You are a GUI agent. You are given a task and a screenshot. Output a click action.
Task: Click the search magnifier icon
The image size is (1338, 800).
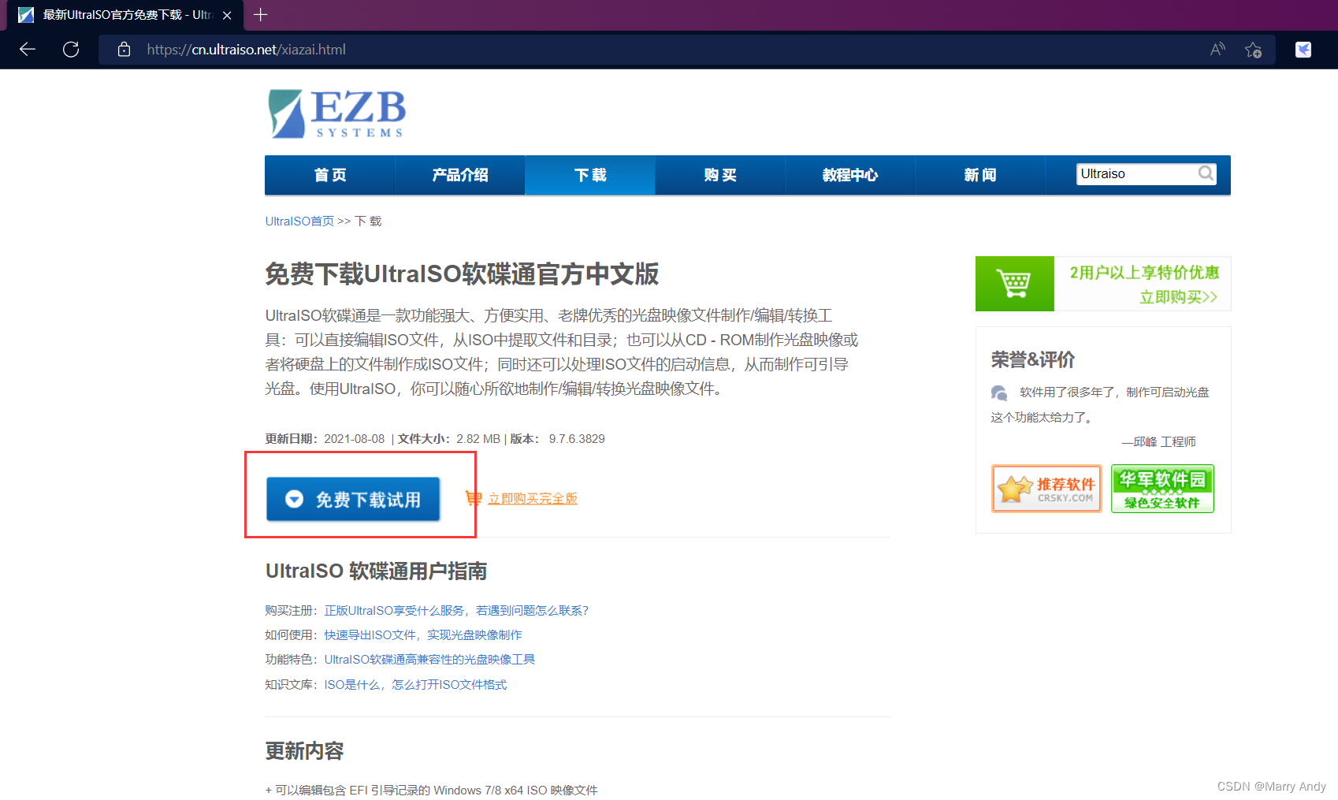click(x=1206, y=173)
